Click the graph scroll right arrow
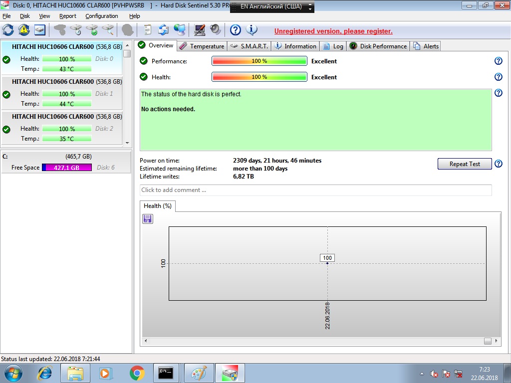This screenshot has height=383, width=511. [x=497, y=341]
